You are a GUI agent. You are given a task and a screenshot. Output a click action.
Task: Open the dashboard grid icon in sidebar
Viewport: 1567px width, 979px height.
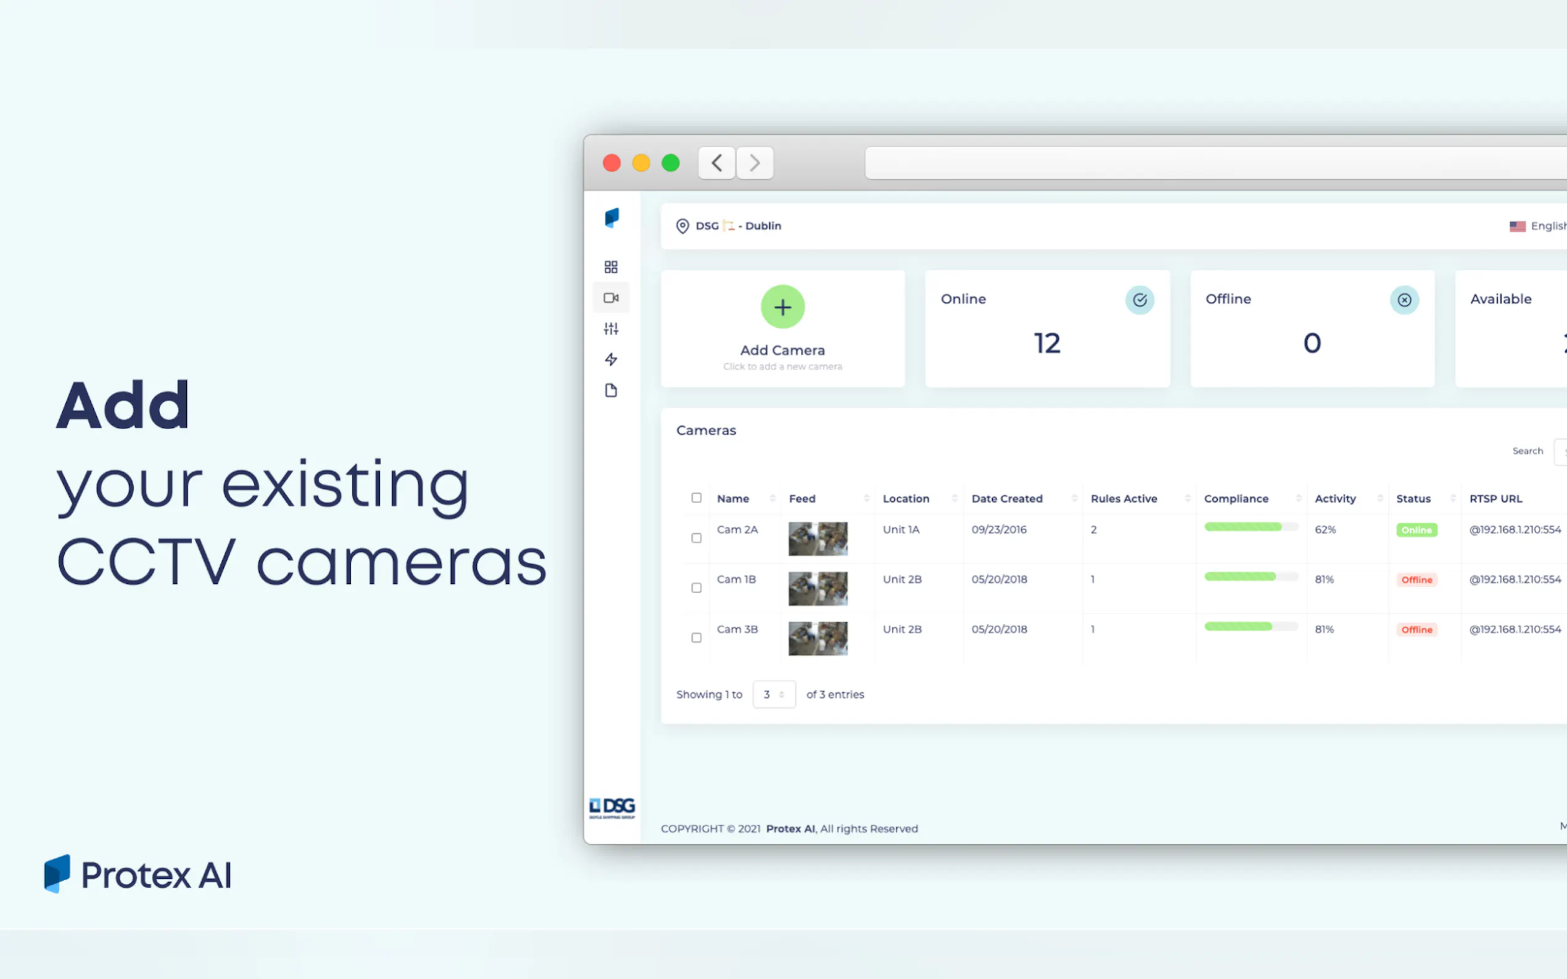point(610,267)
